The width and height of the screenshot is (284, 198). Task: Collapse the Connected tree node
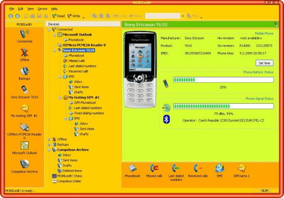point(49,29)
